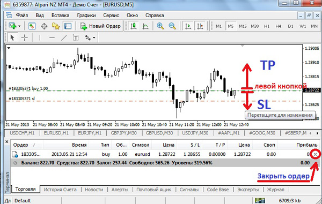Open the Справка menu
322x204 pixels.
155,16
